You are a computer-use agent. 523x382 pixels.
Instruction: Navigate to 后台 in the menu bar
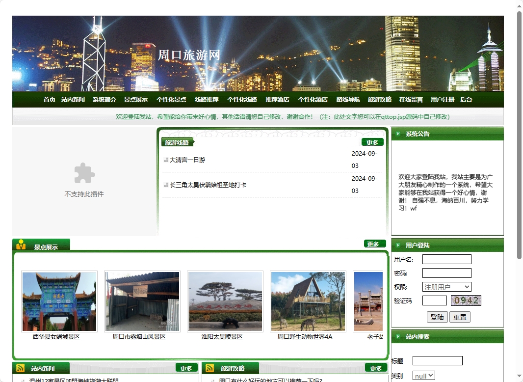[466, 99]
